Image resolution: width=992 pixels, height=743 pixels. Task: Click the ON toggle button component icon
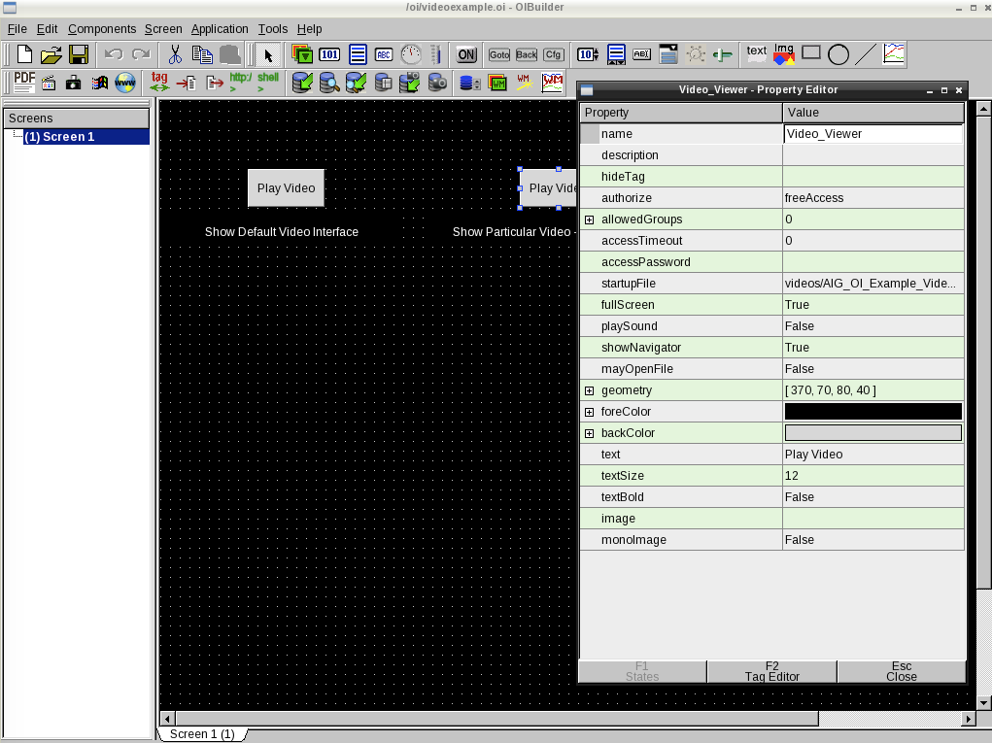[x=466, y=54]
